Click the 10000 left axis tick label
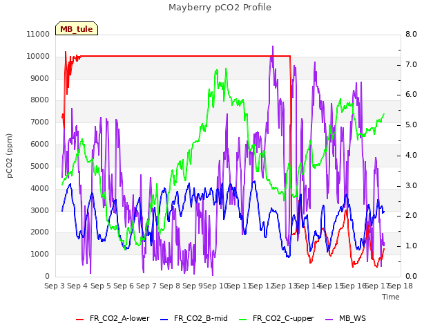Screen dimensions: 442x332 click(38, 56)
